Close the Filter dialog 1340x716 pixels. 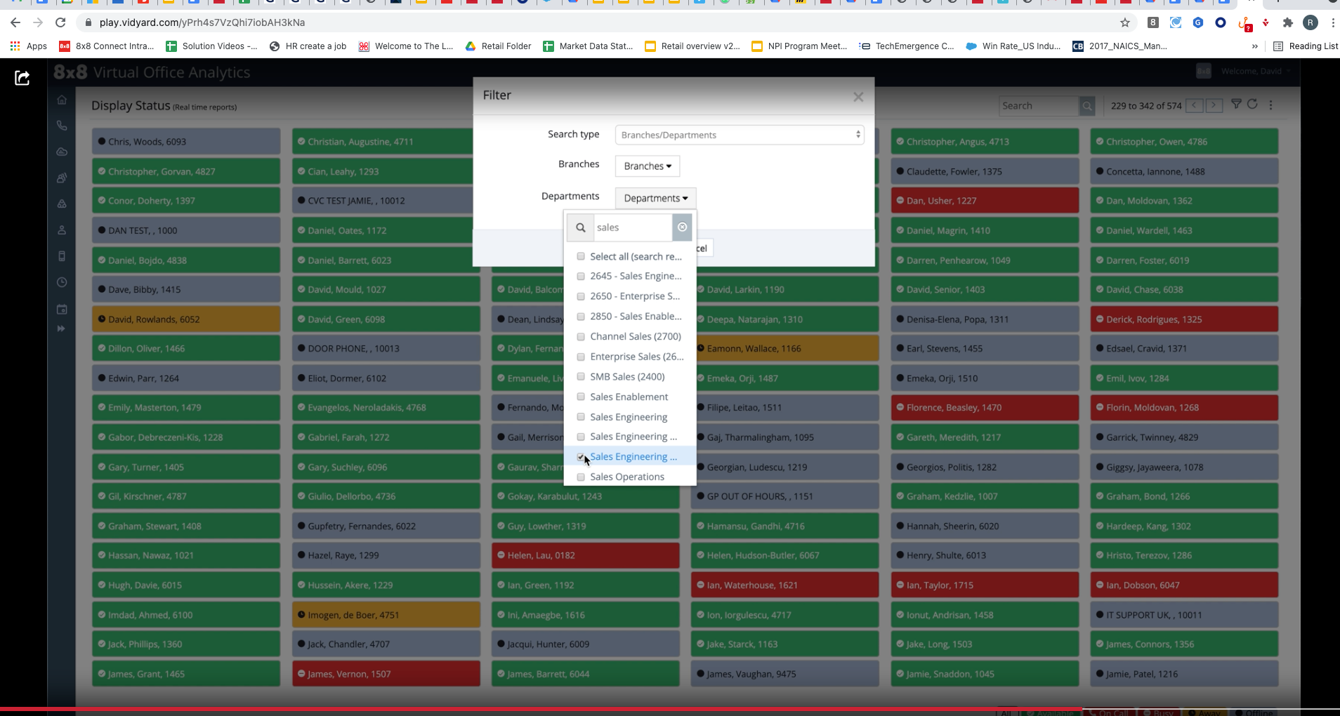pos(858,97)
